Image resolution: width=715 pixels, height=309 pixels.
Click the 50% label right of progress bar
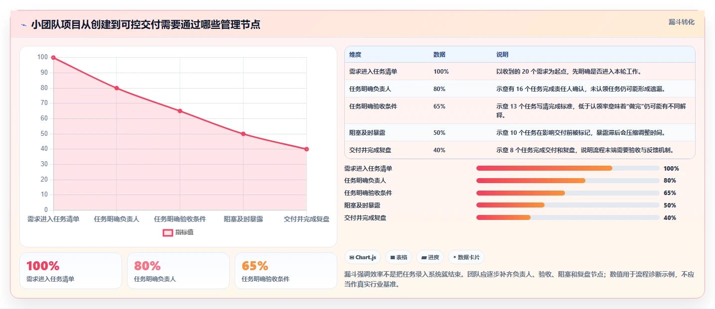(x=670, y=205)
